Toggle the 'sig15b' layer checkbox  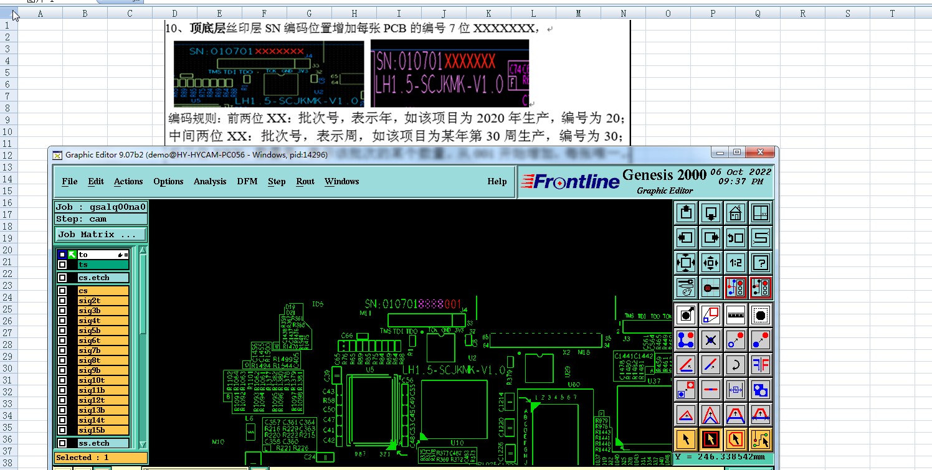tap(62, 430)
